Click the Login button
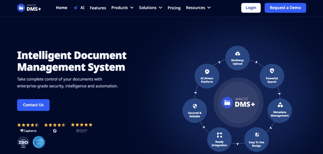The image size is (323, 154). 251,8
